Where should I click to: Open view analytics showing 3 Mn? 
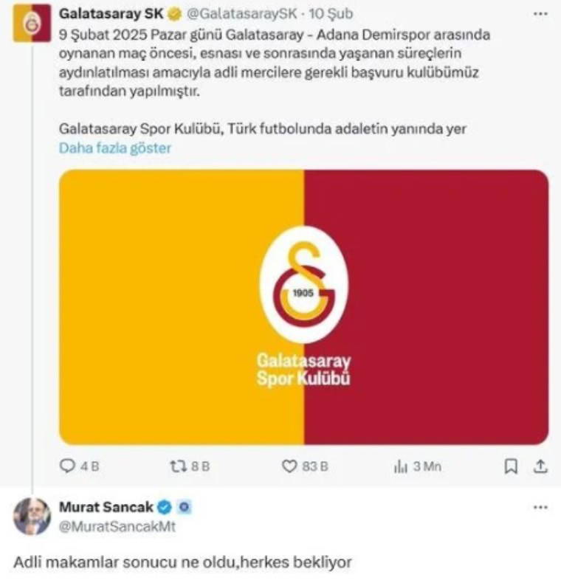401,466
